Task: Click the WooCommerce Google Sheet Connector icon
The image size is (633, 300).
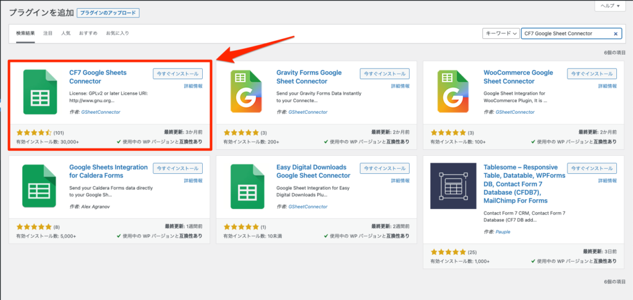Action: pyautogui.click(x=454, y=92)
